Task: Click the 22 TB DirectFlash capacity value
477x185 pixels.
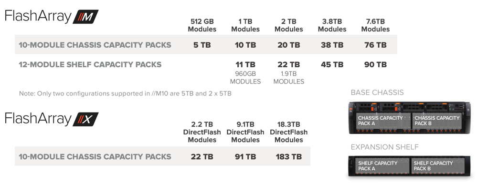Action: 202,157
